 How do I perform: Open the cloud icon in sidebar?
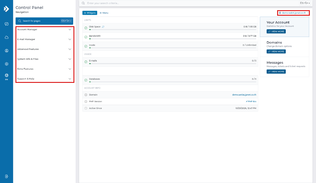tap(6, 37)
